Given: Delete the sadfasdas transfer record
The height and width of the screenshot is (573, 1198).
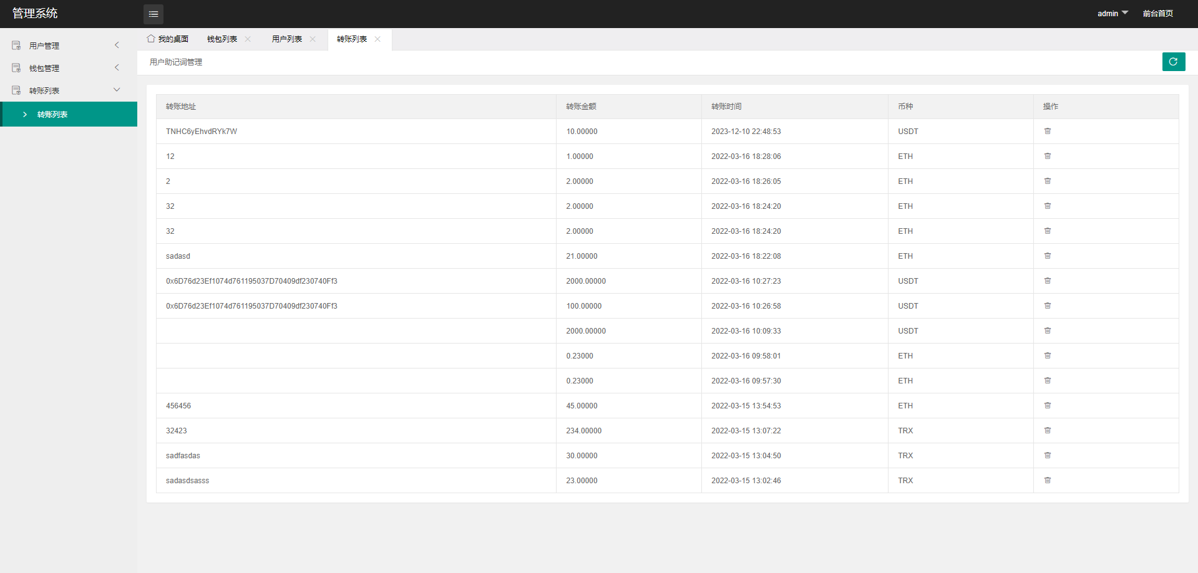Looking at the screenshot, I should [x=1048, y=455].
